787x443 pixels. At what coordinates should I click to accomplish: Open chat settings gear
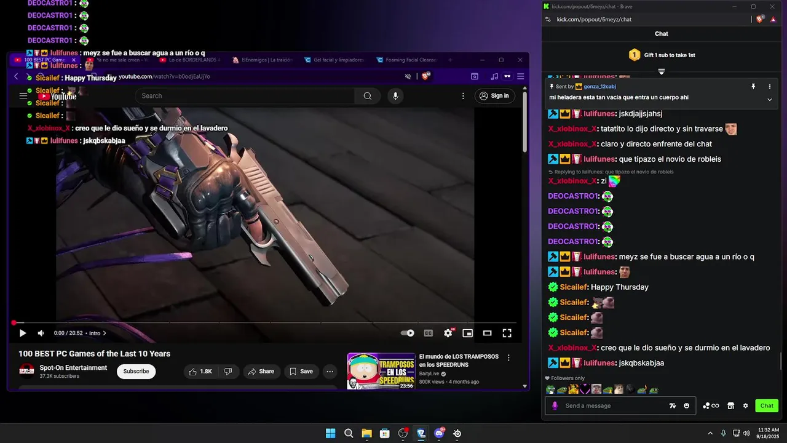(x=746, y=405)
